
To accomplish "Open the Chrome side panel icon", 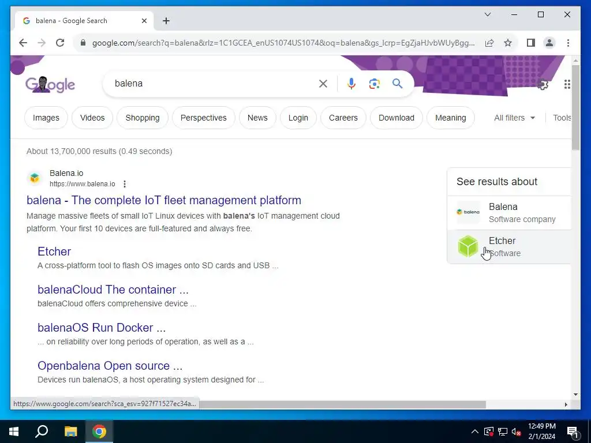I will pyautogui.click(x=531, y=43).
